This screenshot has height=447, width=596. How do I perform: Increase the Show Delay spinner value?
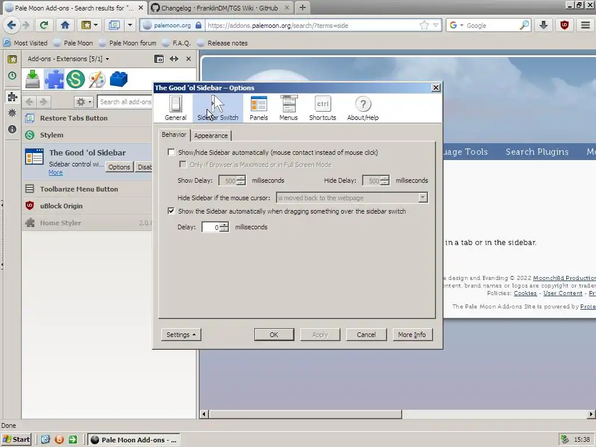coord(242,178)
